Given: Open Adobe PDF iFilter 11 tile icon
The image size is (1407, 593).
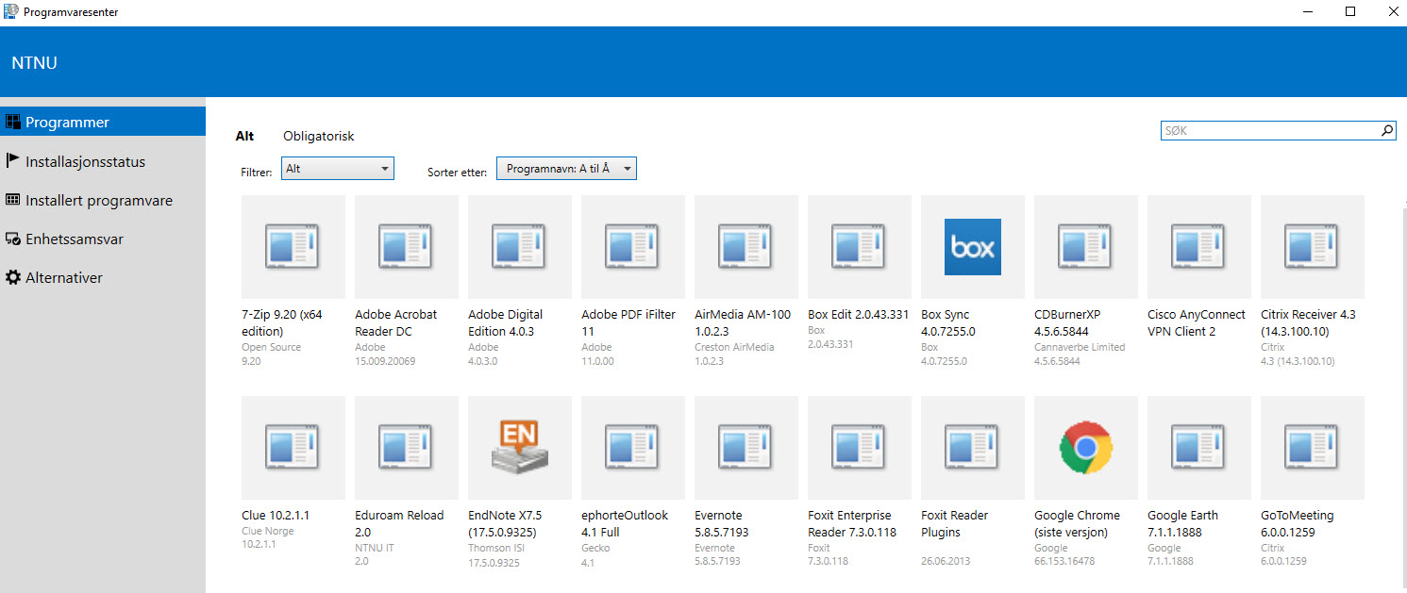Looking at the screenshot, I should [633, 247].
